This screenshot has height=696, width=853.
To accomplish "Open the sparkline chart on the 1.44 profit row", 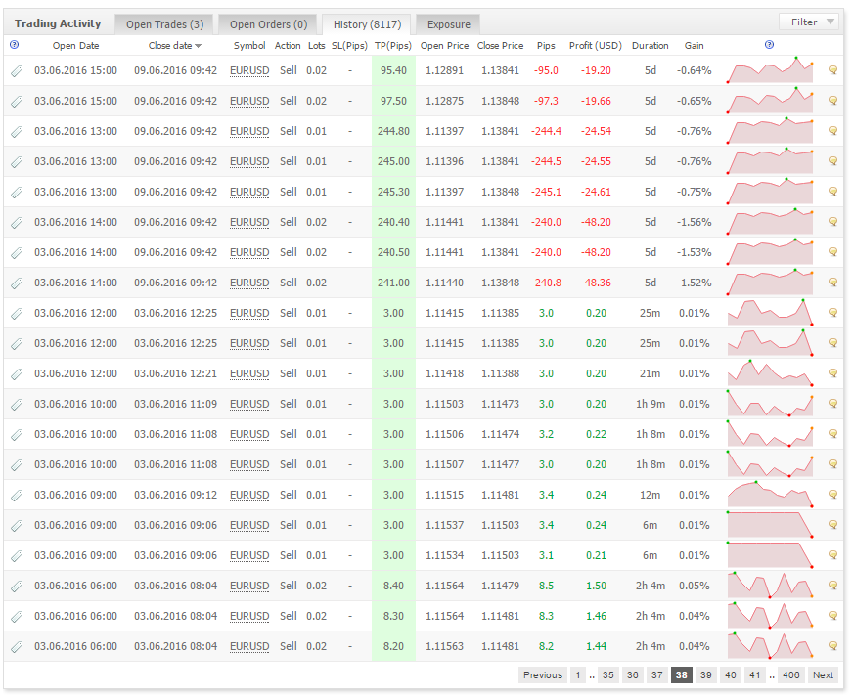I will click(770, 646).
